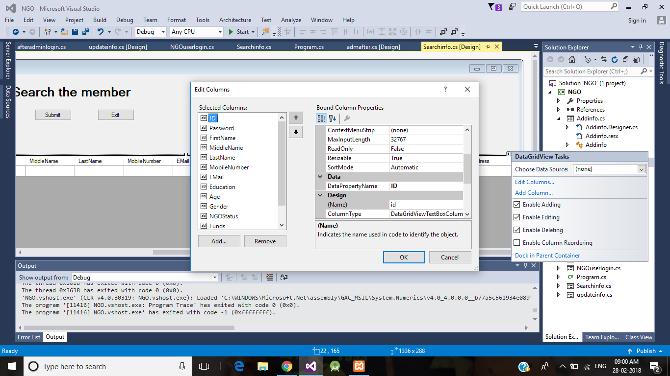Open File Explorer from the taskbar
The image size is (670, 376).
click(x=263, y=366)
